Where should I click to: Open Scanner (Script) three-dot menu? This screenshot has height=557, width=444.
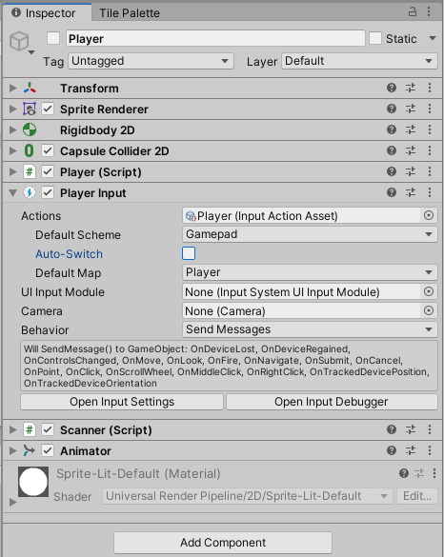430,429
